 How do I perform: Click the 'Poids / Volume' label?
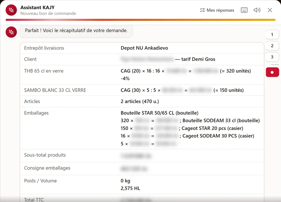tap(40, 181)
